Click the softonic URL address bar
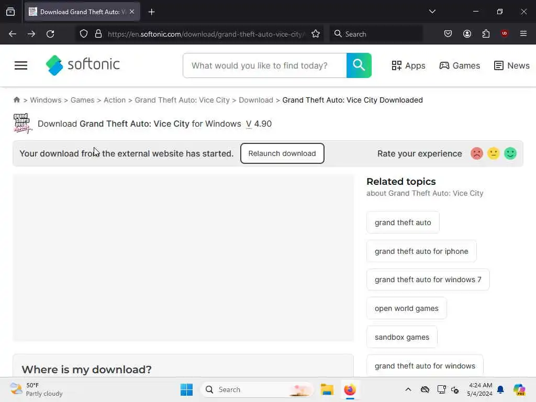The image size is (536, 402). click(205, 34)
